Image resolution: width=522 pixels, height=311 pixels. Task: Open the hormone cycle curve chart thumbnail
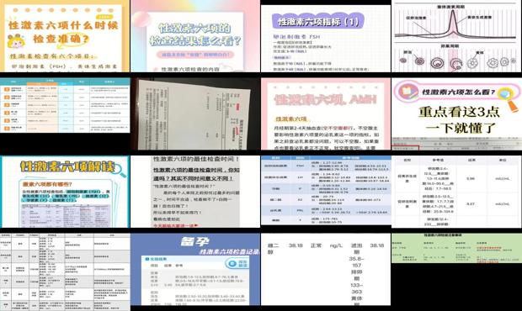point(456,36)
